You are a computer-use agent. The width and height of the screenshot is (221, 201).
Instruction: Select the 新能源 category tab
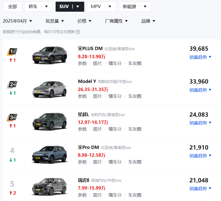[129, 7]
